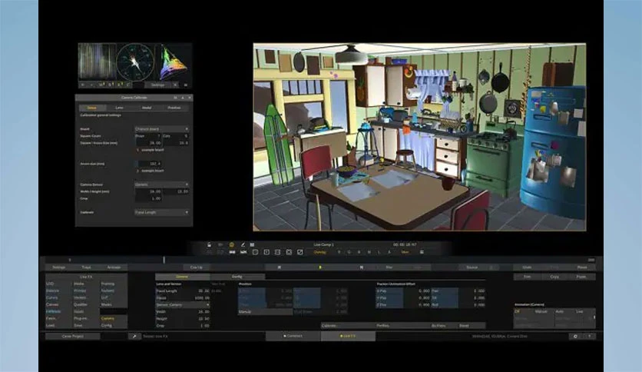The image size is (642, 372).
Task: Click the Close Project button
Action: coord(72,337)
